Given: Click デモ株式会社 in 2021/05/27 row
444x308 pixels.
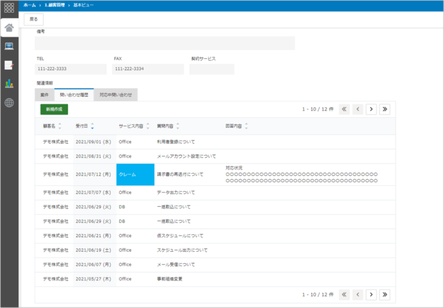Looking at the screenshot, I should (x=56, y=279).
